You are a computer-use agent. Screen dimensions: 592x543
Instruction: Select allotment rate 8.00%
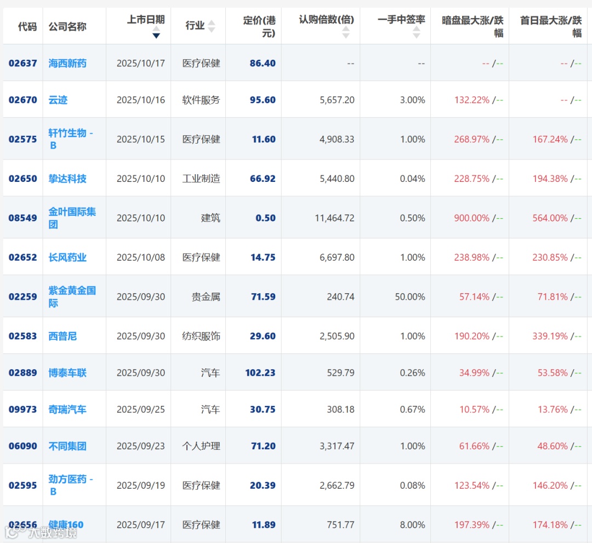pyautogui.click(x=412, y=524)
